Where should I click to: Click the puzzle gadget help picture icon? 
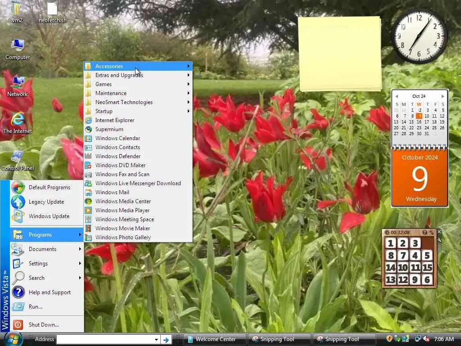(425, 232)
